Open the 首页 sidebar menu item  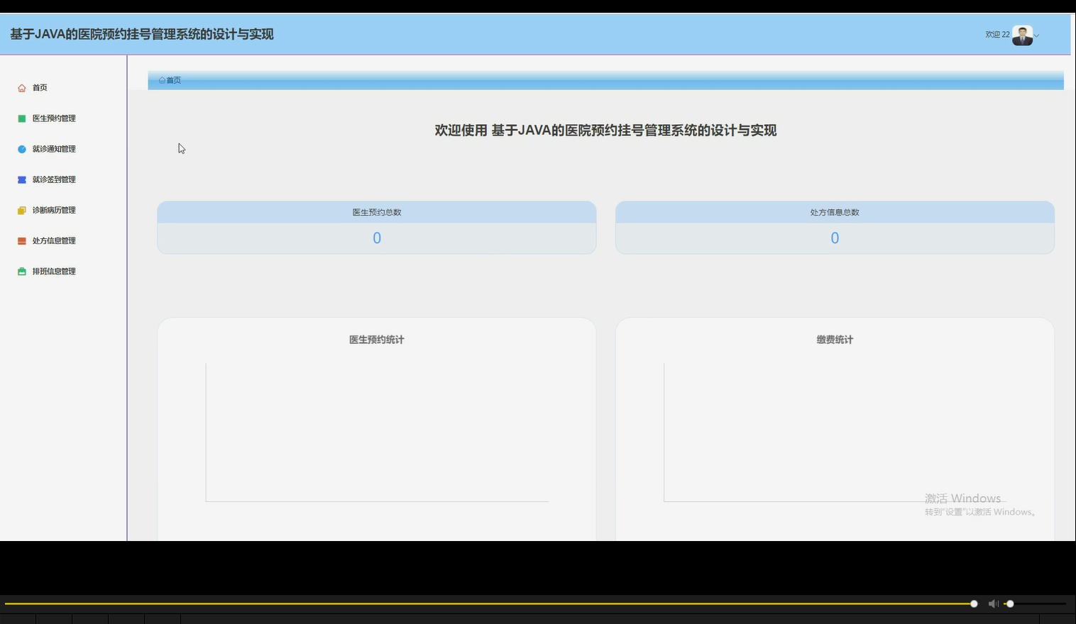pos(40,88)
